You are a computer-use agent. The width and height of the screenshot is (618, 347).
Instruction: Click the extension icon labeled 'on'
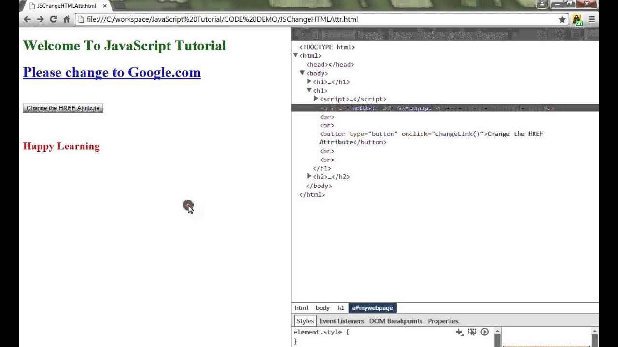[577, 20]
